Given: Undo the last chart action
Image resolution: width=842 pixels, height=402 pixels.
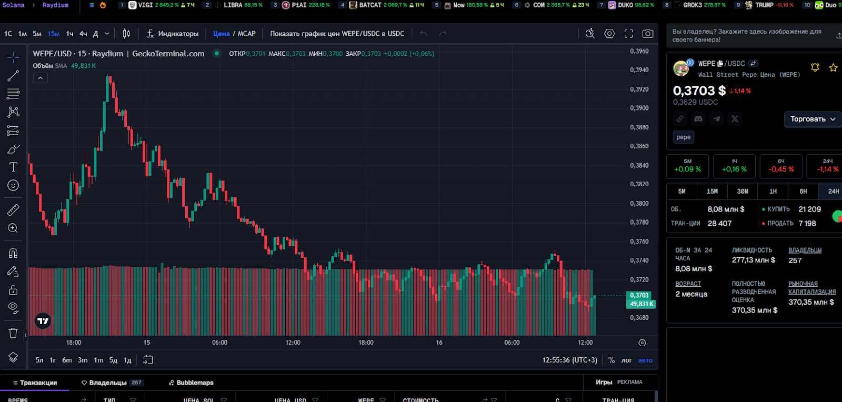Looking at the screenshot, I should click(424, 34).
